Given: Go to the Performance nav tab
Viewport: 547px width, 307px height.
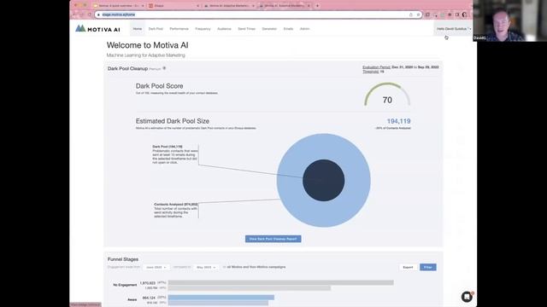Looking at the screenshot, I should pyautogui.click(x=179, y=29).
